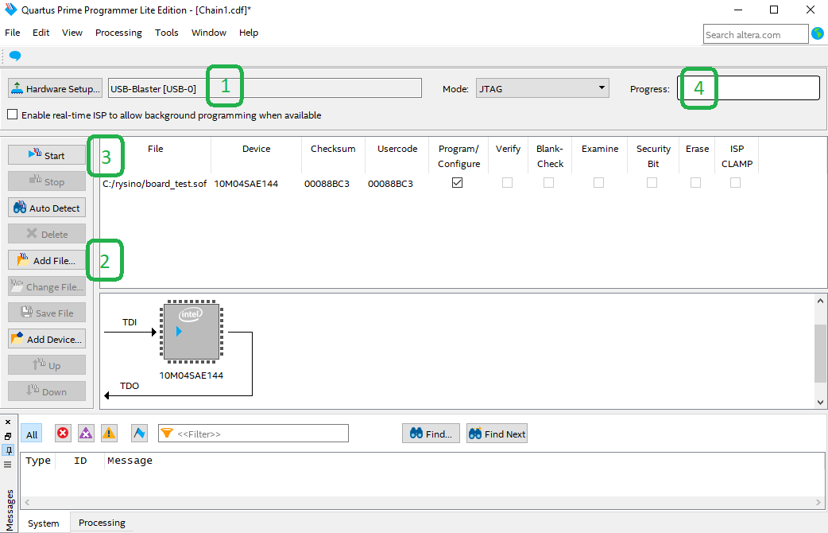Screen dimensions: 828x533
Task: Click the globe icon beside search box
Action: tap(818, 34)
